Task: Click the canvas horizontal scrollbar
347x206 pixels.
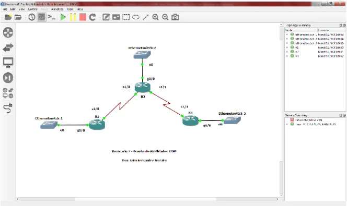Action: [147, 199]
